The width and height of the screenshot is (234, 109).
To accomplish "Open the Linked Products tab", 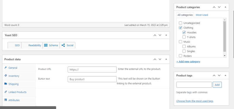I will (19, 92).
